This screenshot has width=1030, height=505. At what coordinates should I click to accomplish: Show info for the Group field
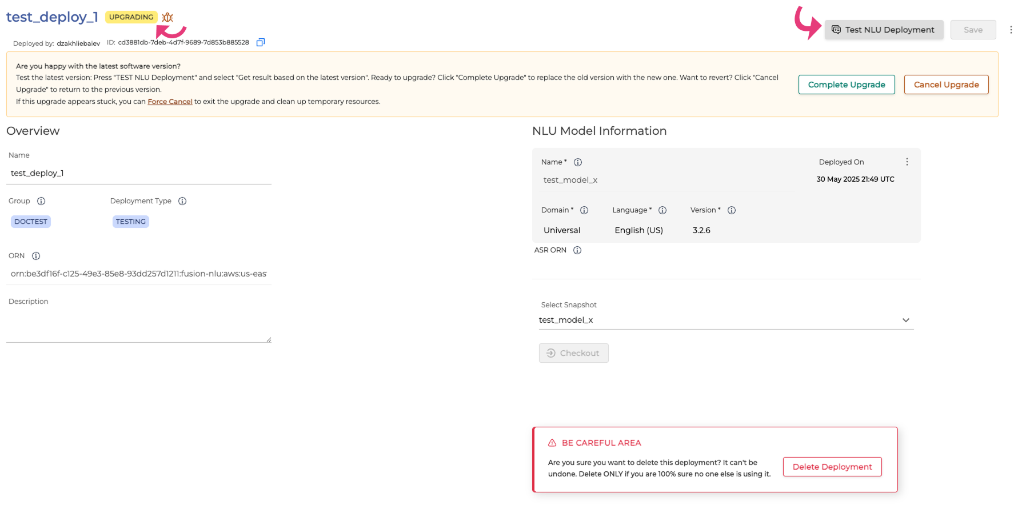41,201
